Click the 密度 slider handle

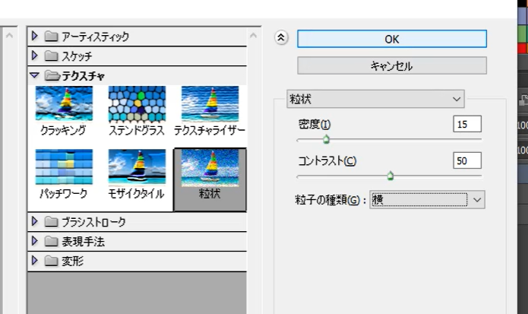tap(326, 139)
